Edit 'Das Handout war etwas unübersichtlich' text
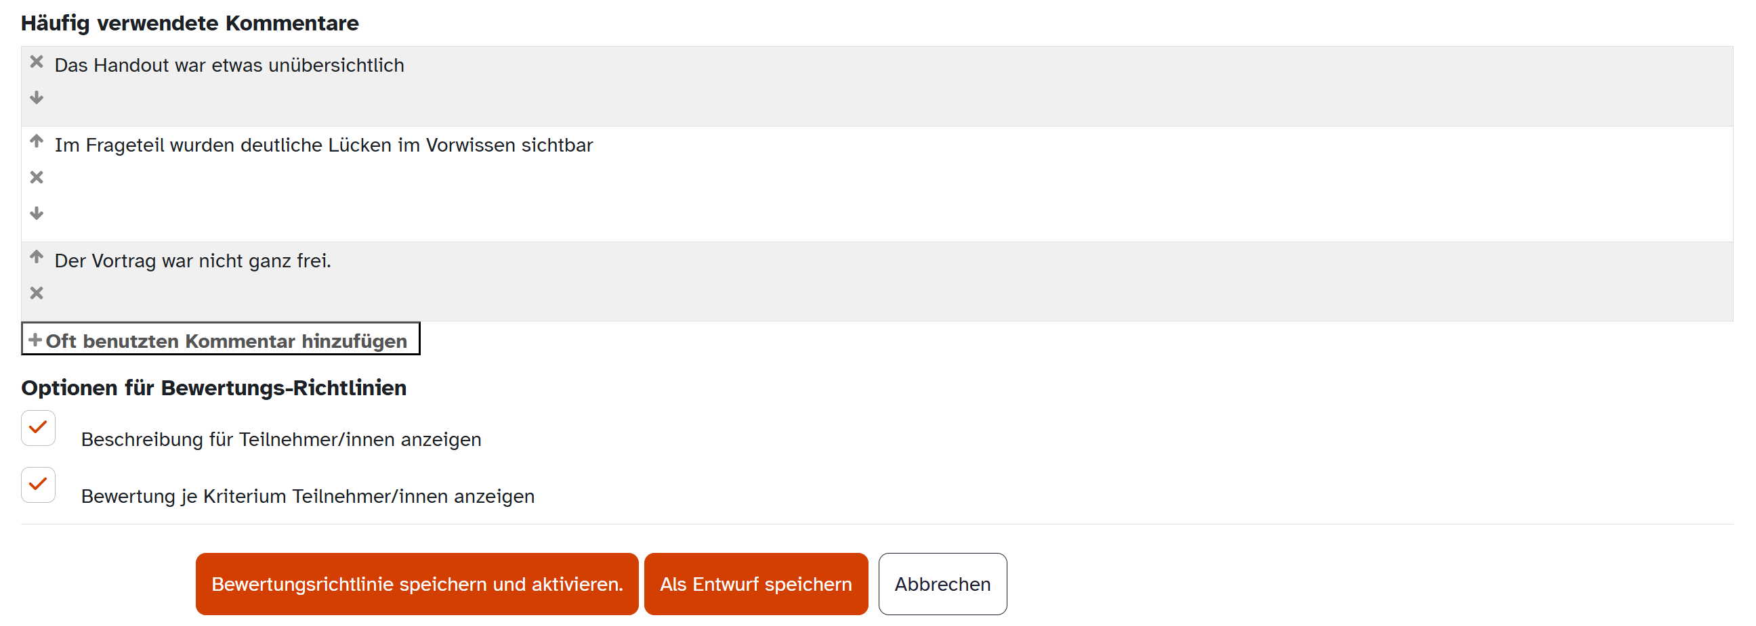 (229, 66)
